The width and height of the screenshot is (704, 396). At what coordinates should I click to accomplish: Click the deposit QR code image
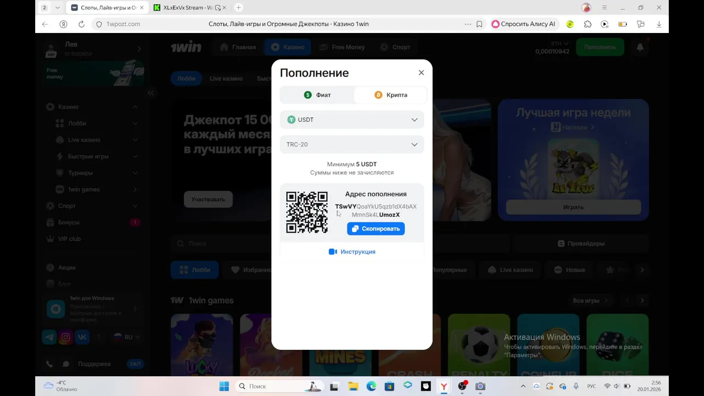307,212
